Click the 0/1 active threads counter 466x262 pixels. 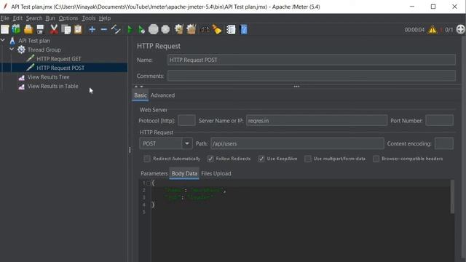449,30
